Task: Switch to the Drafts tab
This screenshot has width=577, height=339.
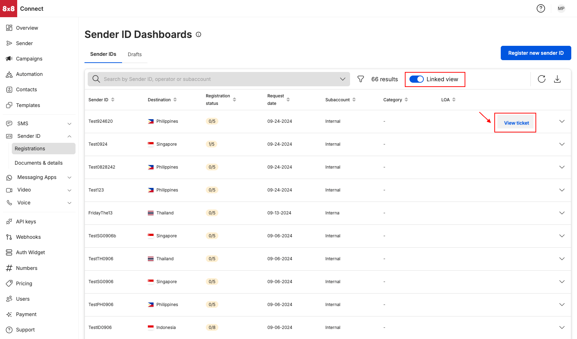Action: click(x=135, y=54)
